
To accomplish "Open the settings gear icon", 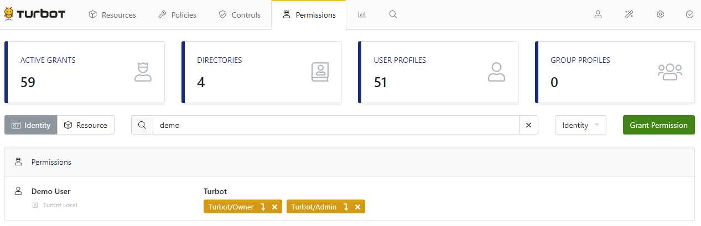I will click(x=660, y=15).
